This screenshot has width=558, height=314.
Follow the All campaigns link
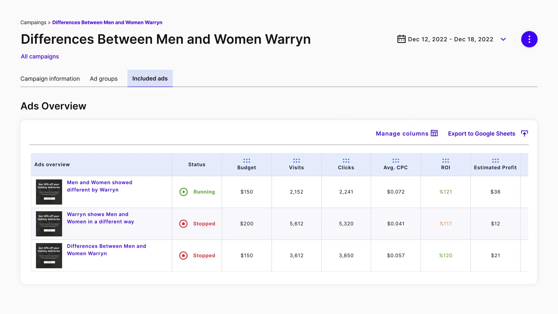click(40, 56)
